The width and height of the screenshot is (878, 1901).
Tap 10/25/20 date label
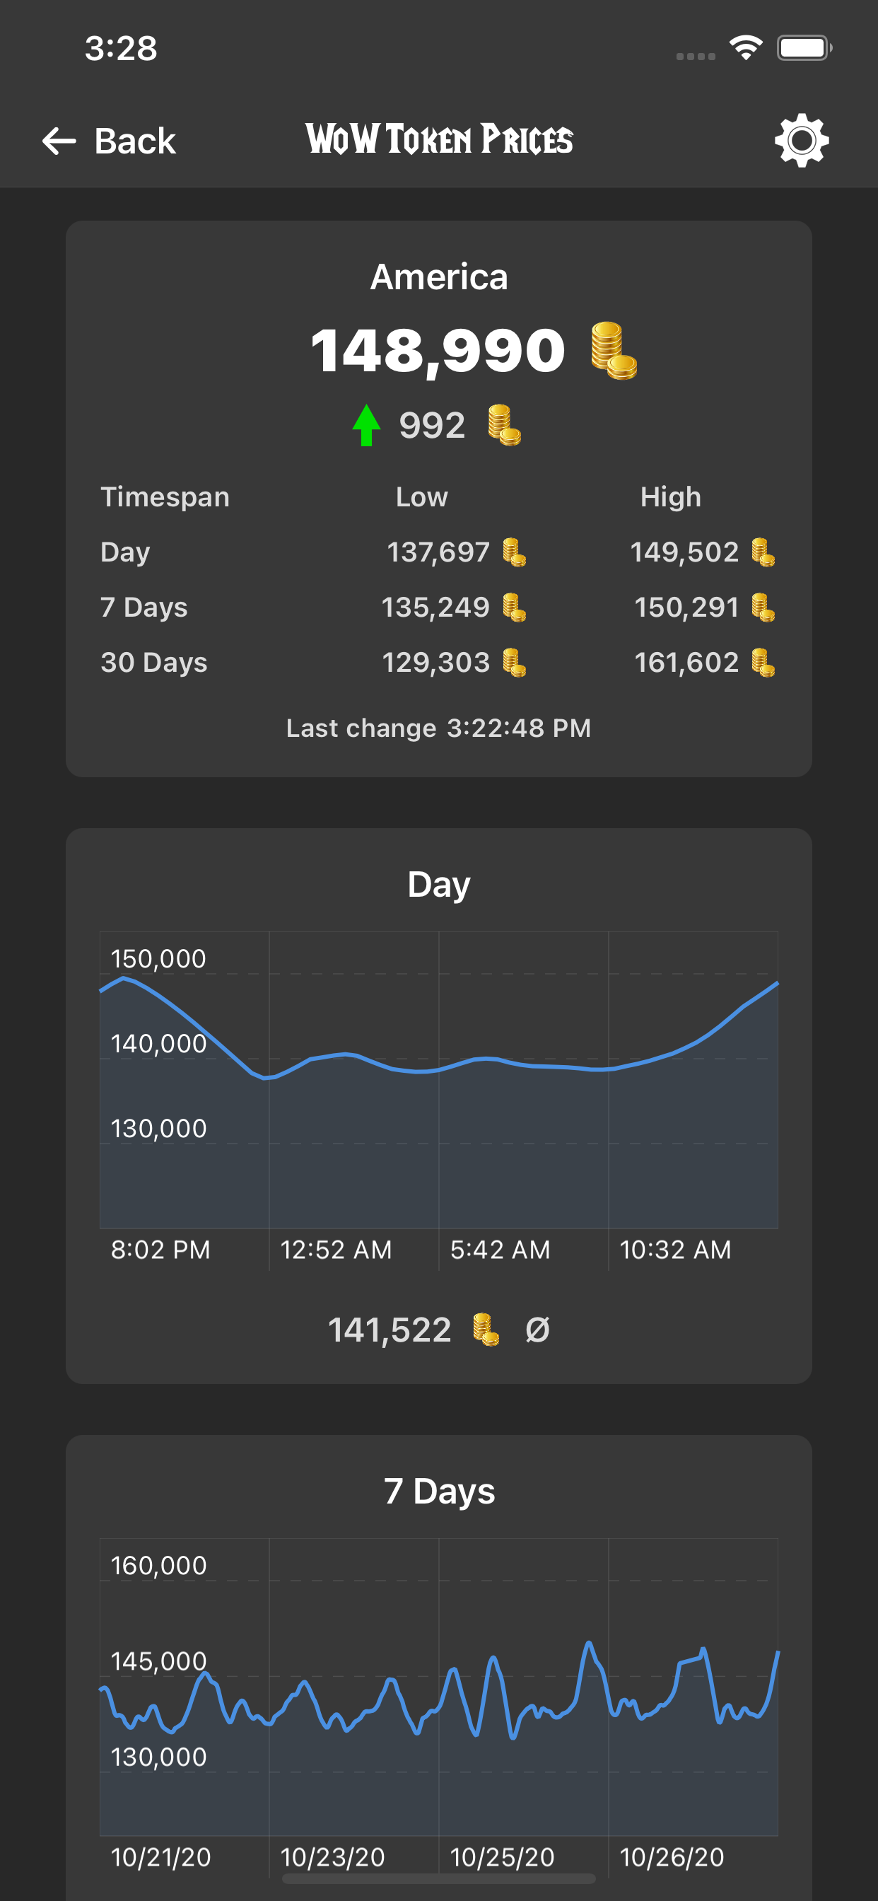(503, 1856)
